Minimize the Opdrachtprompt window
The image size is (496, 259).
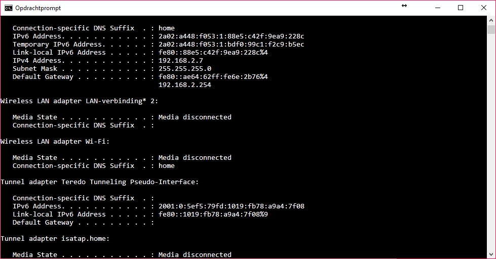437,8
